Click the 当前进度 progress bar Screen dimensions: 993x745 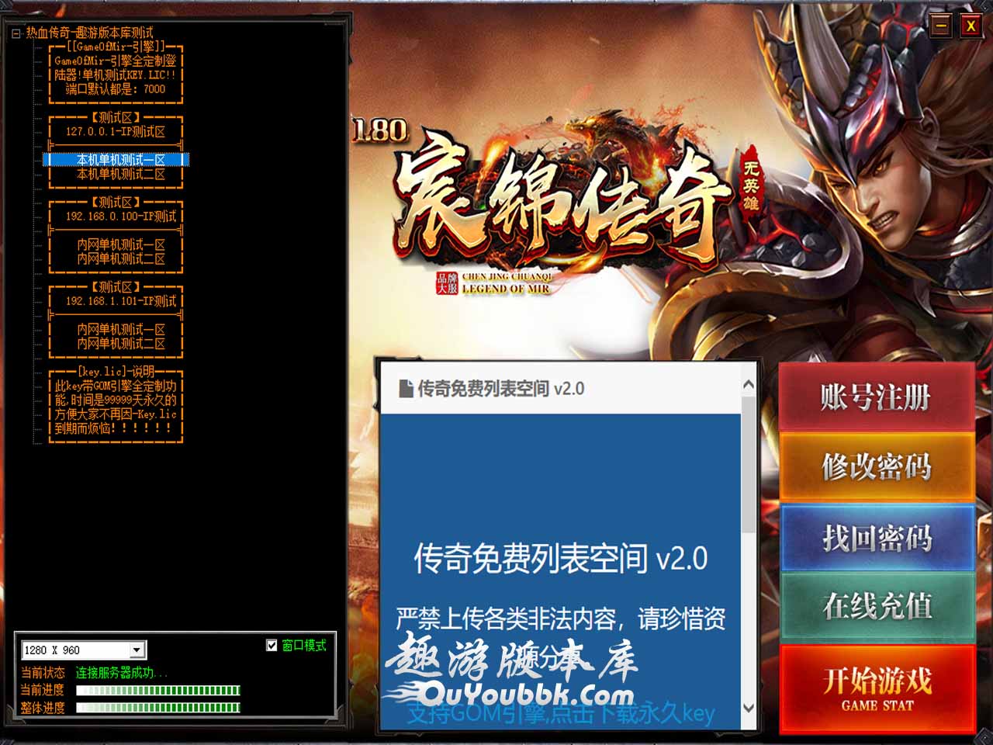coord(158,690)
